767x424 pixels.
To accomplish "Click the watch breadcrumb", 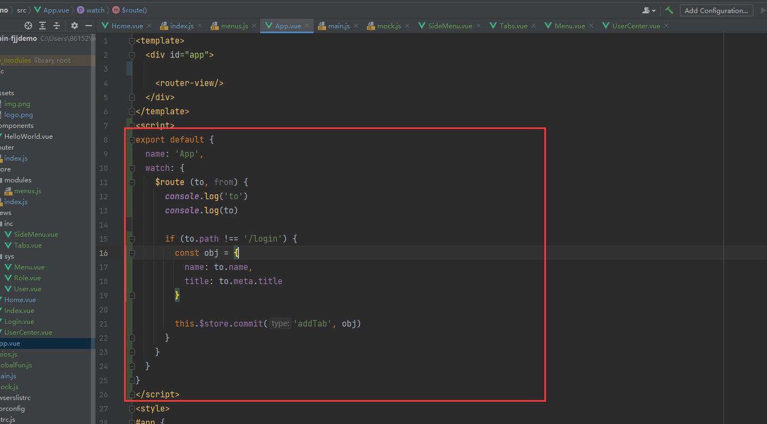I will 90,10.
